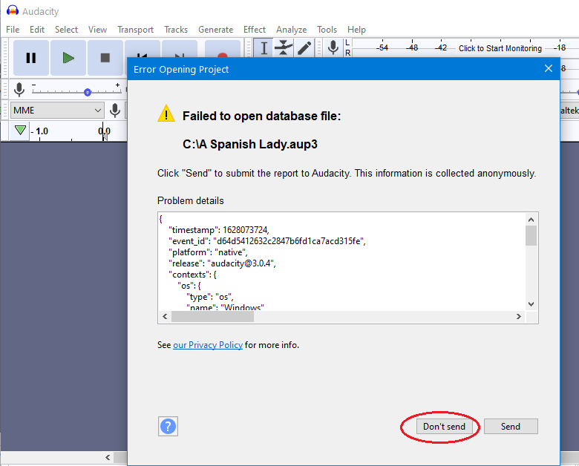The width and height of the screenshot is (579, 466).
Task: Open the Effect menu
Action: (255, 30)
